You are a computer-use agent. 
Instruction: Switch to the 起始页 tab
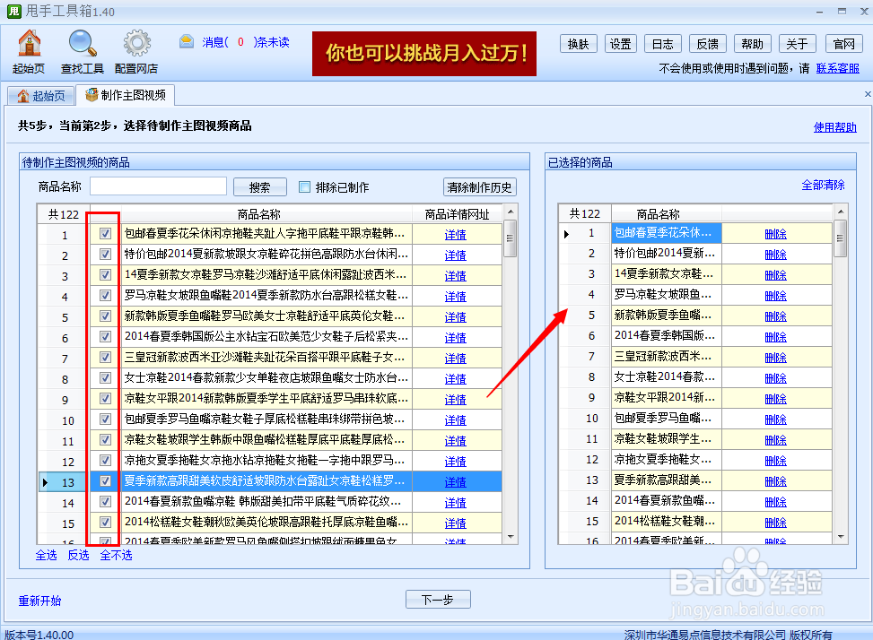click(x=41, y=95)
